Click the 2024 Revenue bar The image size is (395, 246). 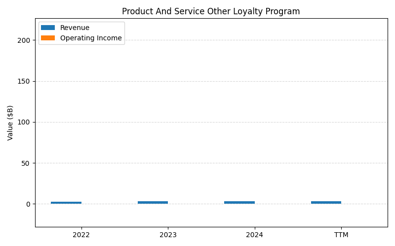click(x=239, y=202)
